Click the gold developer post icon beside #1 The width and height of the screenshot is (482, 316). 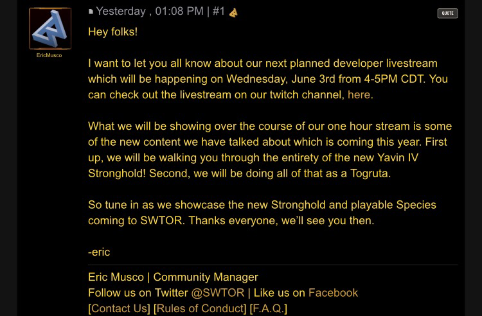tap(233, 12)
